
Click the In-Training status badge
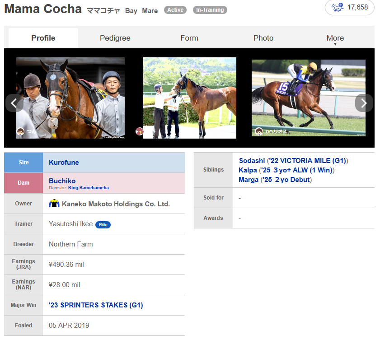pos(210,10)
